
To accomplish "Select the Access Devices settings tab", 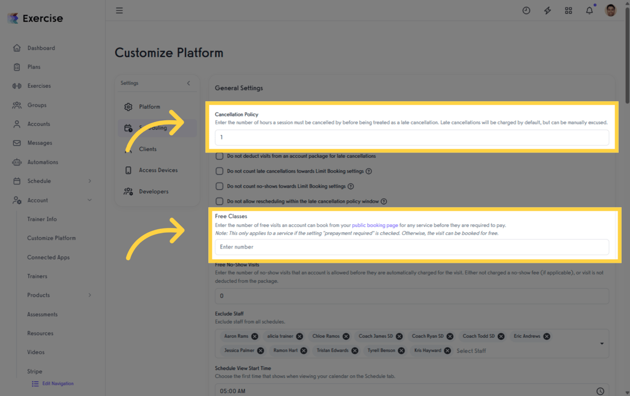I will [157, 170].
